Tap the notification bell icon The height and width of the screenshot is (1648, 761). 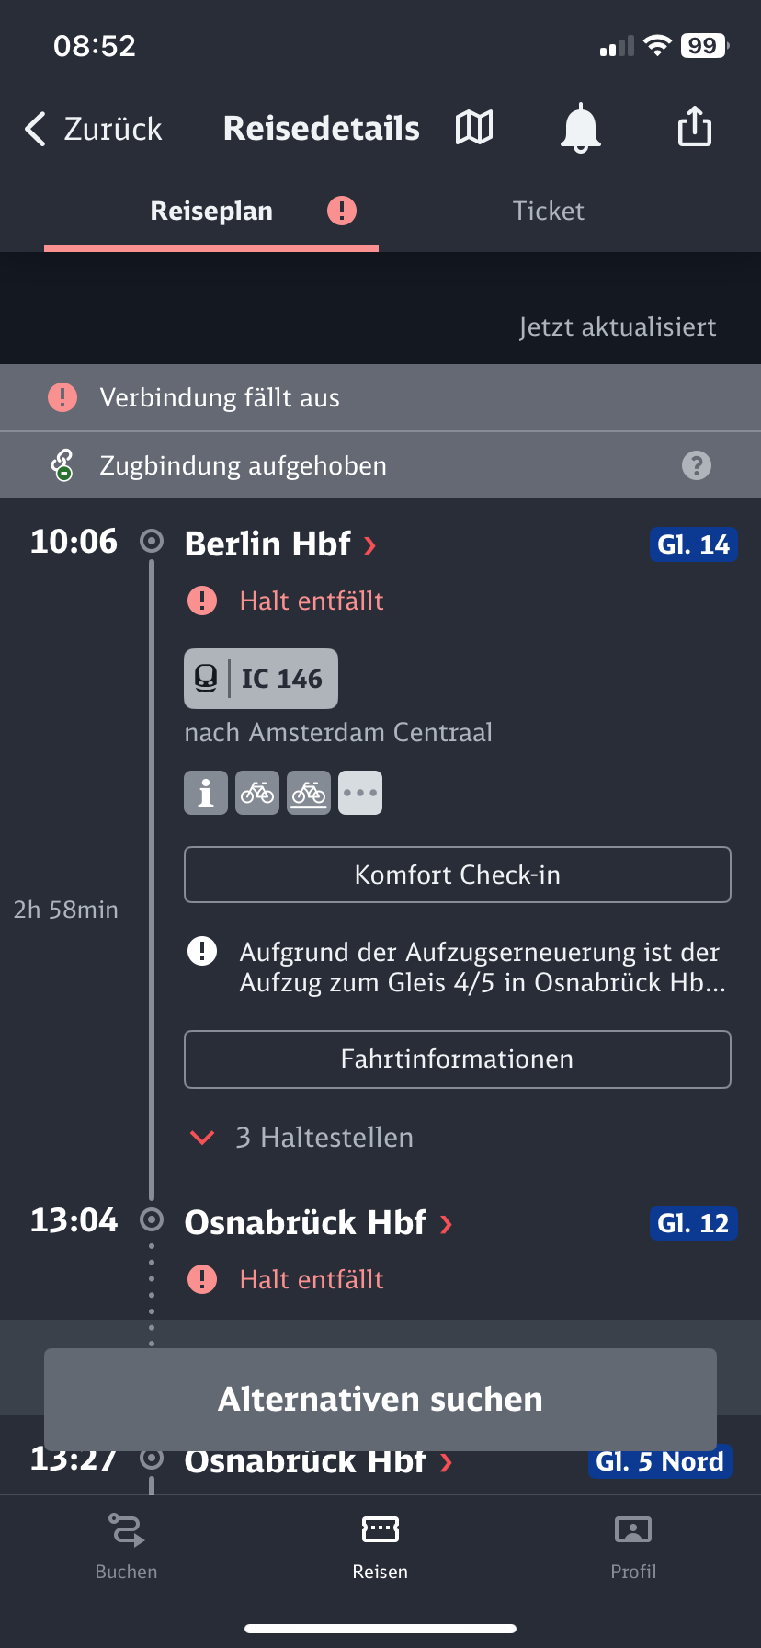click(x=581, y=128)
